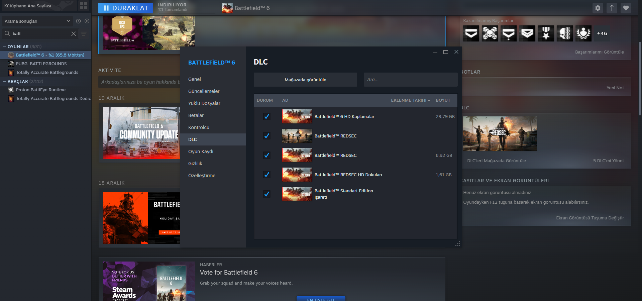Viewport: 642px width, 301px height.
Task: Uncheck the 8,92 GB REDSEC DLC
Action: click(266, 155)
